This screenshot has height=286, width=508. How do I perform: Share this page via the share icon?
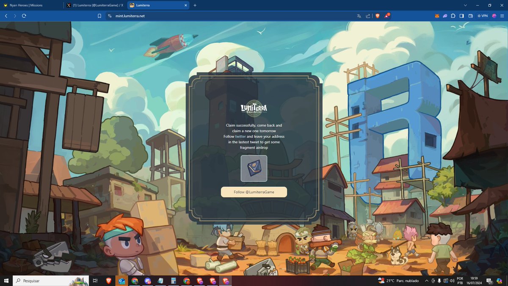pos(368,16)
